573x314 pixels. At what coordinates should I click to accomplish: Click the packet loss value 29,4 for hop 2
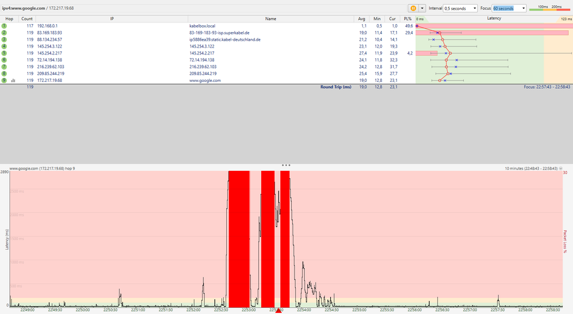tap(409, 33)
